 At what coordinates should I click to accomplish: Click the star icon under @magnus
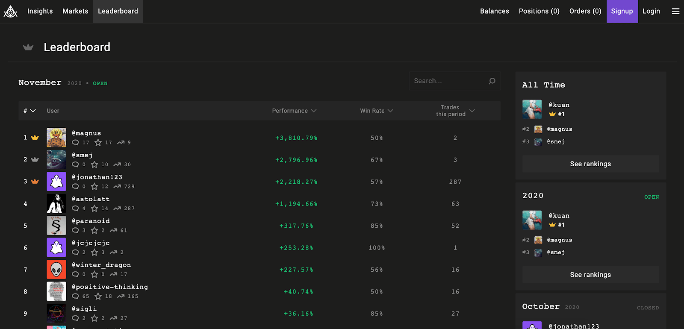[x=98, y=143]
